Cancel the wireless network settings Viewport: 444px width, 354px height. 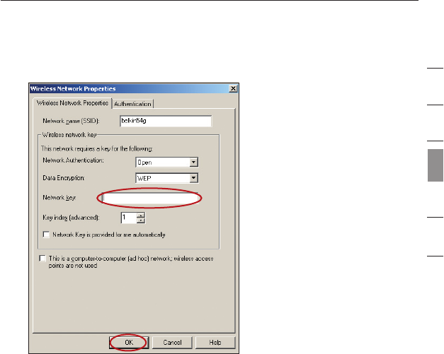pos(172,343)
